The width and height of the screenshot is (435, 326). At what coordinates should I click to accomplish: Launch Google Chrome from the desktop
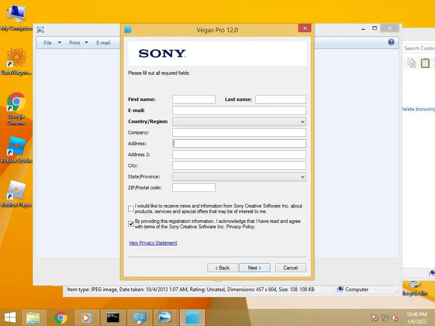pos(16,109)
